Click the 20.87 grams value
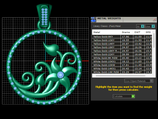The image size is (158, 119). coord(125,44)
